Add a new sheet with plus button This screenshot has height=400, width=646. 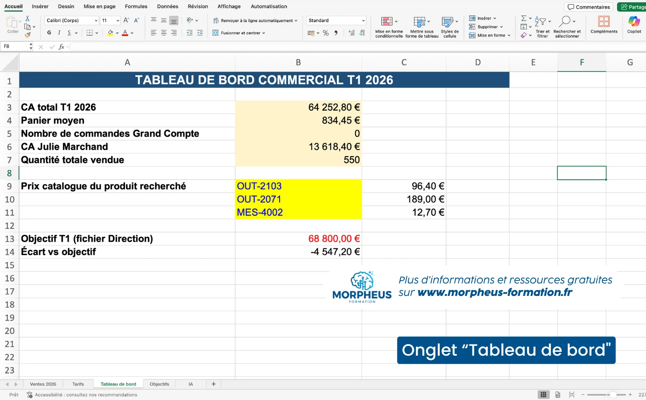pos(214,384)
